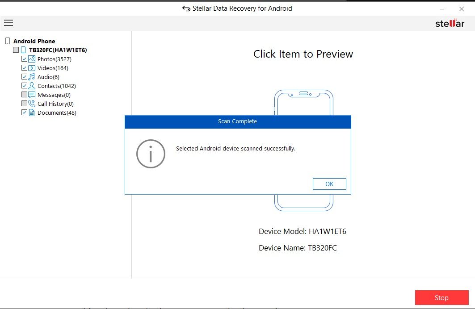Click the Documents page icon

32,113
